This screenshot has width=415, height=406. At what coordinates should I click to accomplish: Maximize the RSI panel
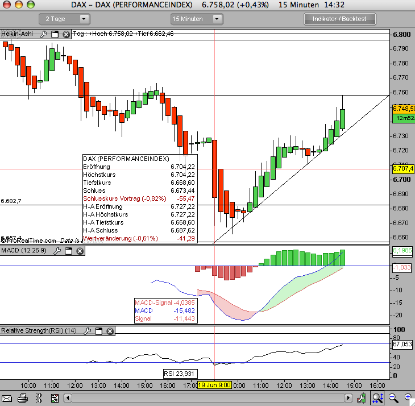99,331
